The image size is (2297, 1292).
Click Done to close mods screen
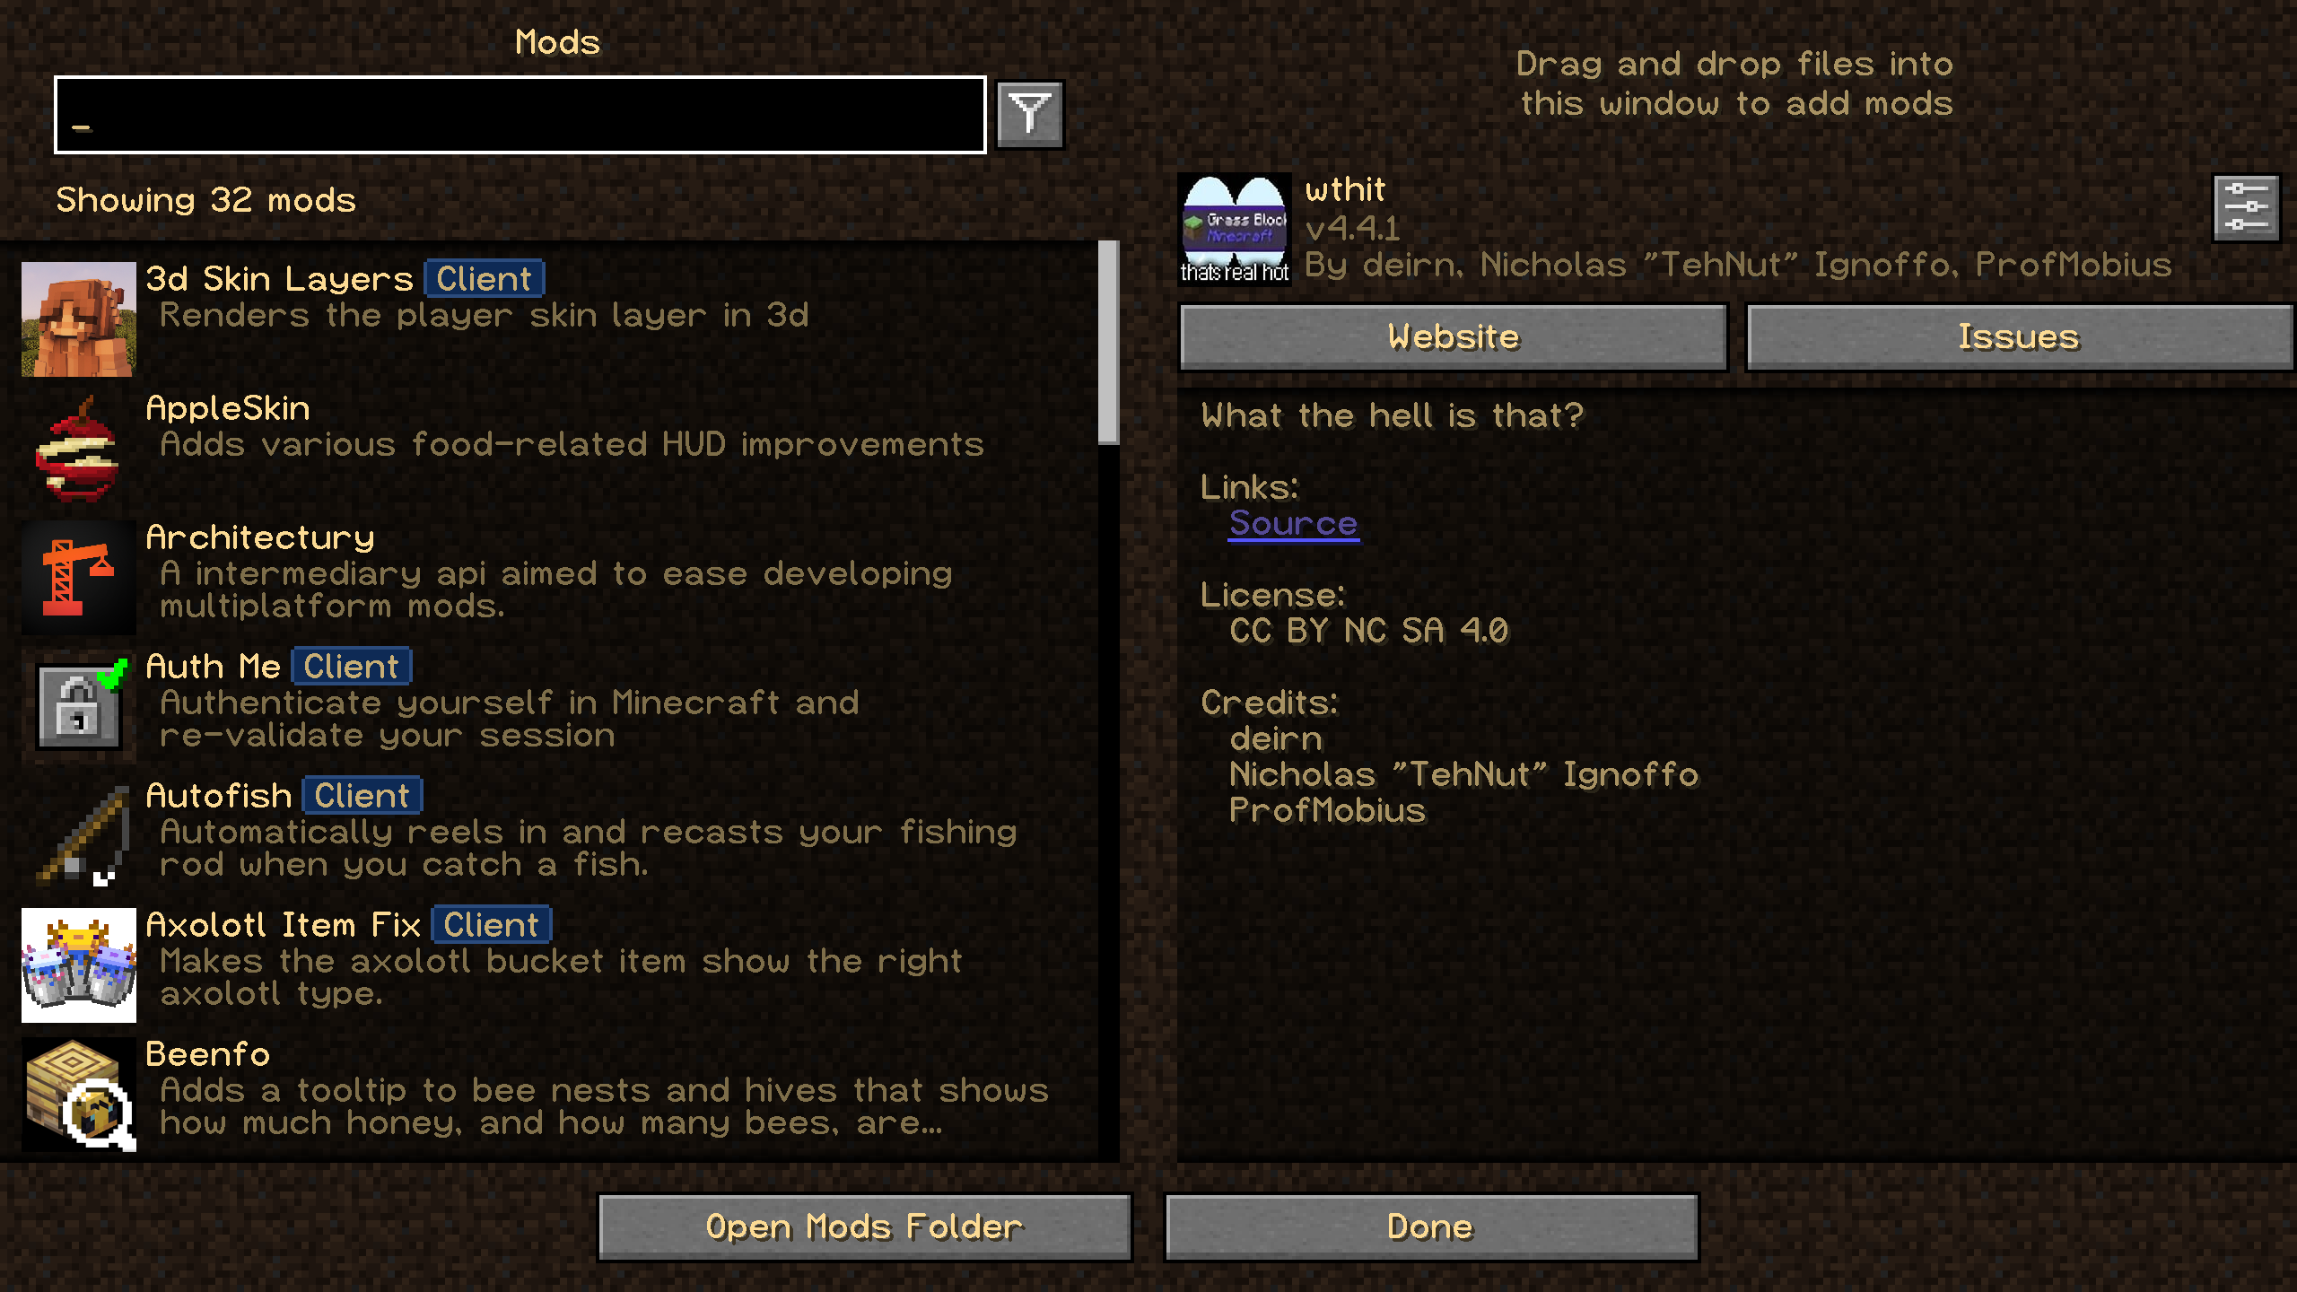click(x=1428, y=1226)
